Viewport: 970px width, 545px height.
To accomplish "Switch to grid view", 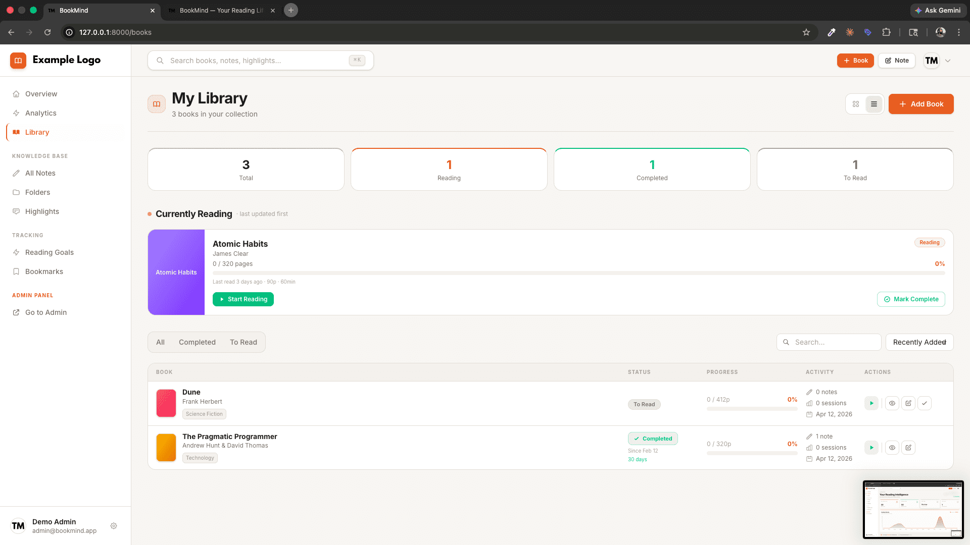I will click(x=856, y=104).
